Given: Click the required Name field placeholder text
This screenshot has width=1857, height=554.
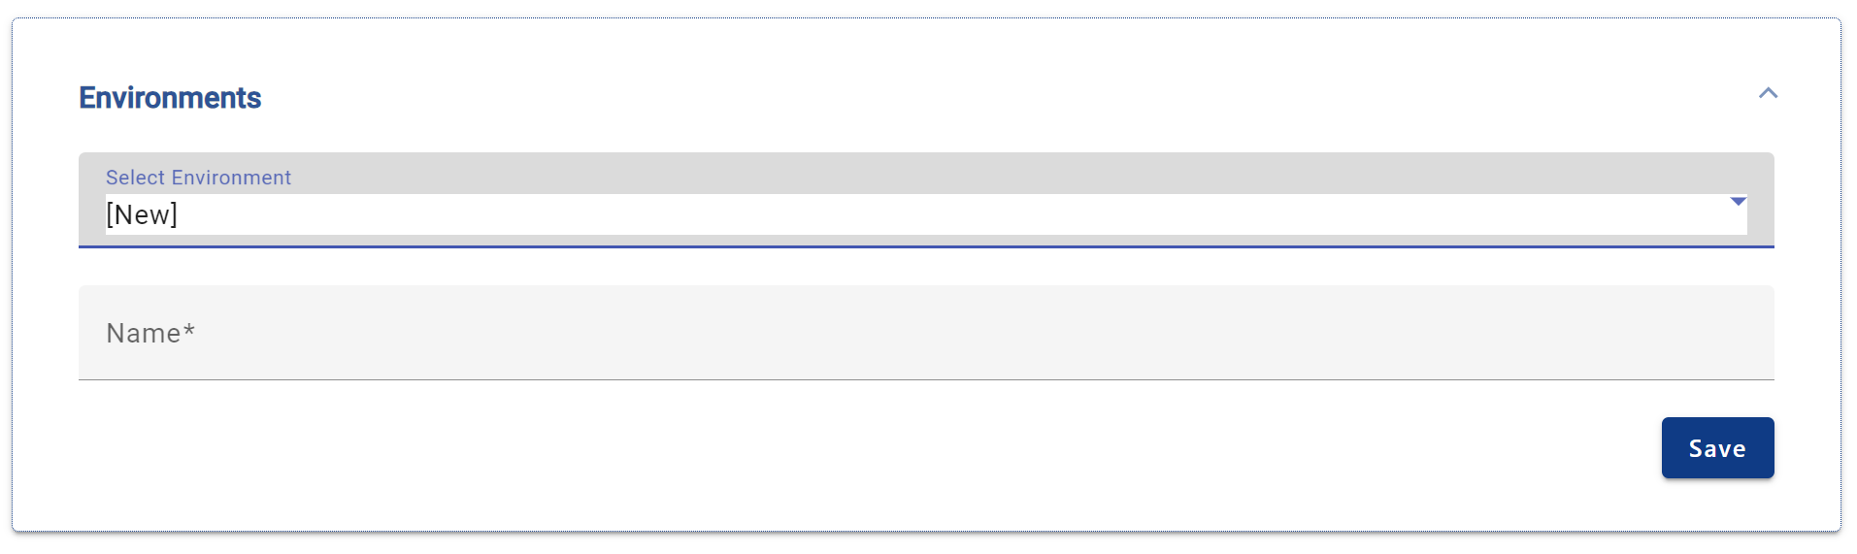Looking at the screenshot, I should pyautogui.click(x=150, y=333).
